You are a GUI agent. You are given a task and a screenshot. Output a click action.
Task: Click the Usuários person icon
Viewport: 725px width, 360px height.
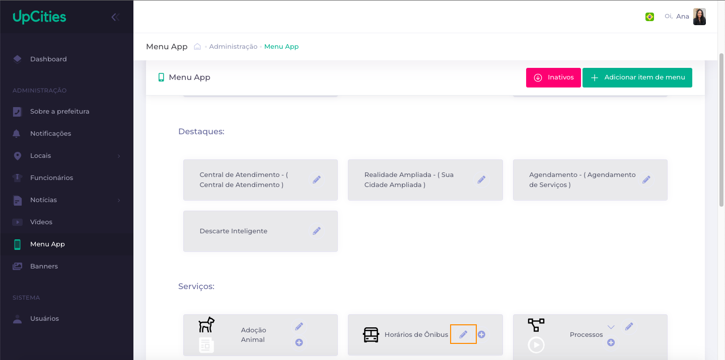point(18,318)
